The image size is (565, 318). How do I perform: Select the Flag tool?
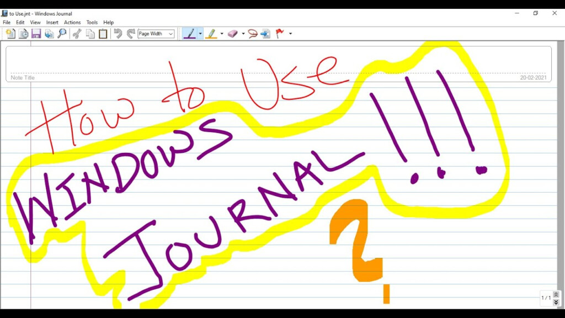(x=280, y=34)
